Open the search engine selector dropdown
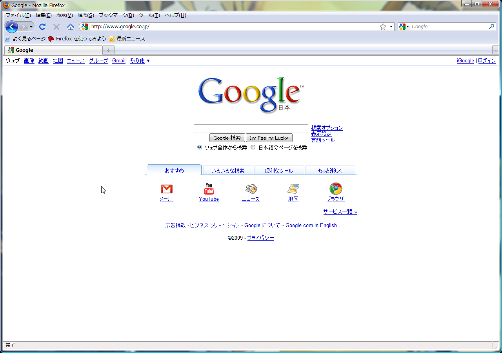The image size is (502, 353). (404, 27)
